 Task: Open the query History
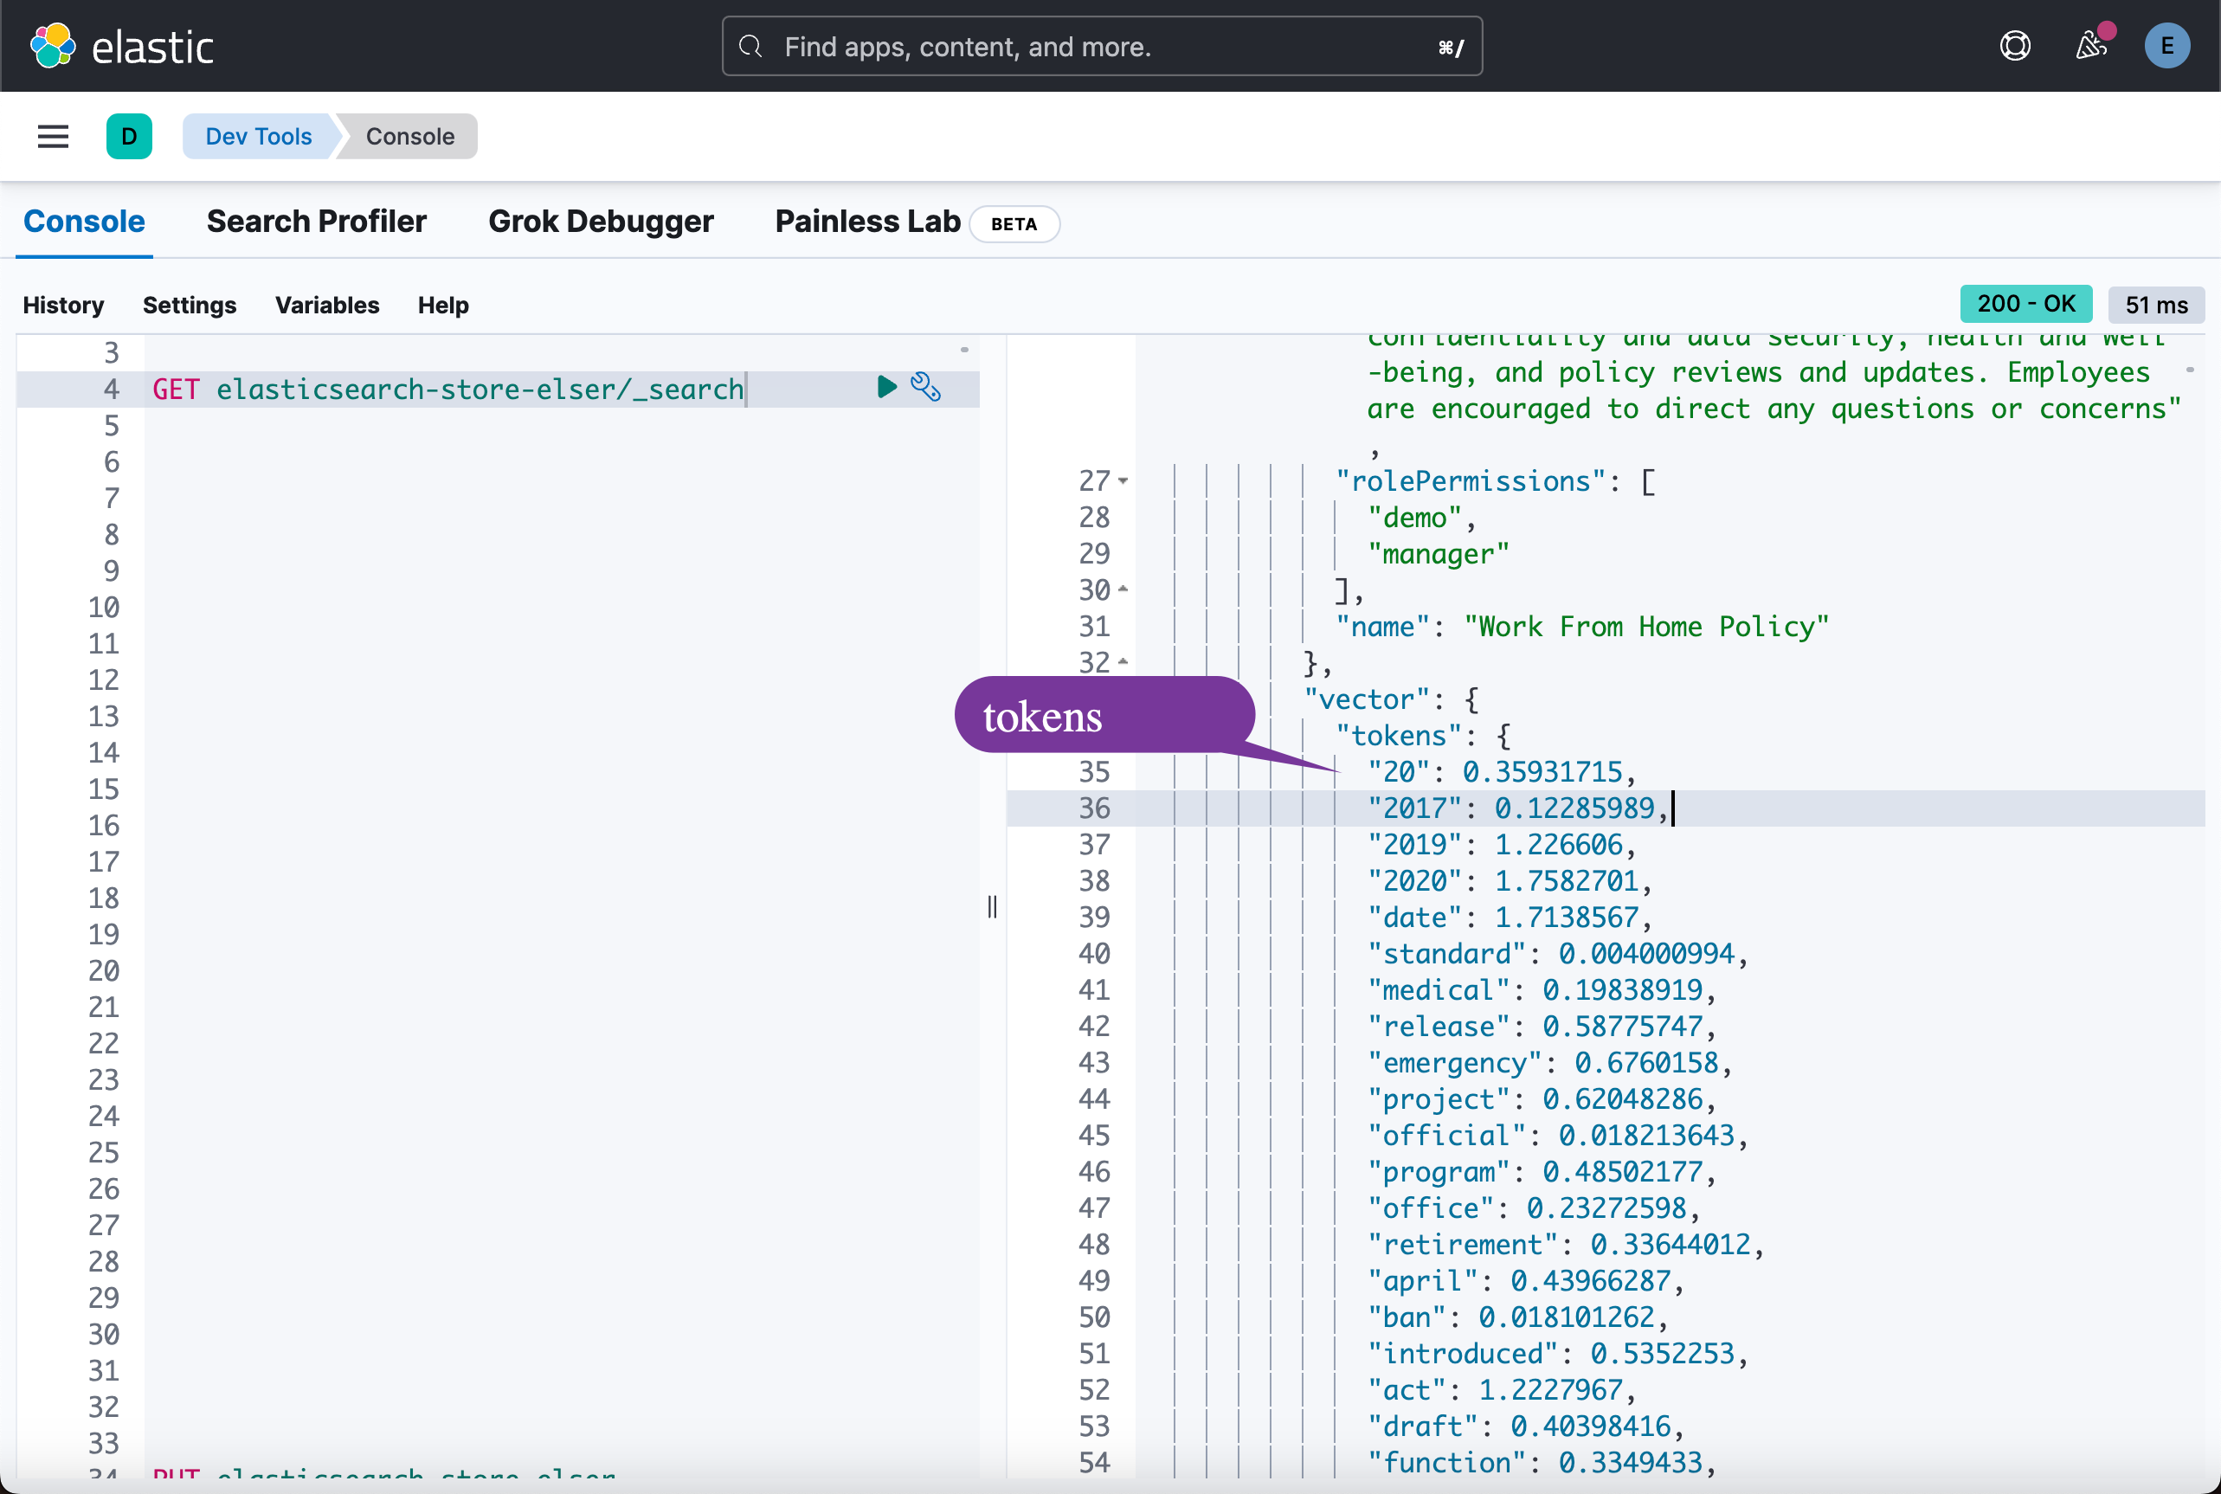(x=63, y=305)
